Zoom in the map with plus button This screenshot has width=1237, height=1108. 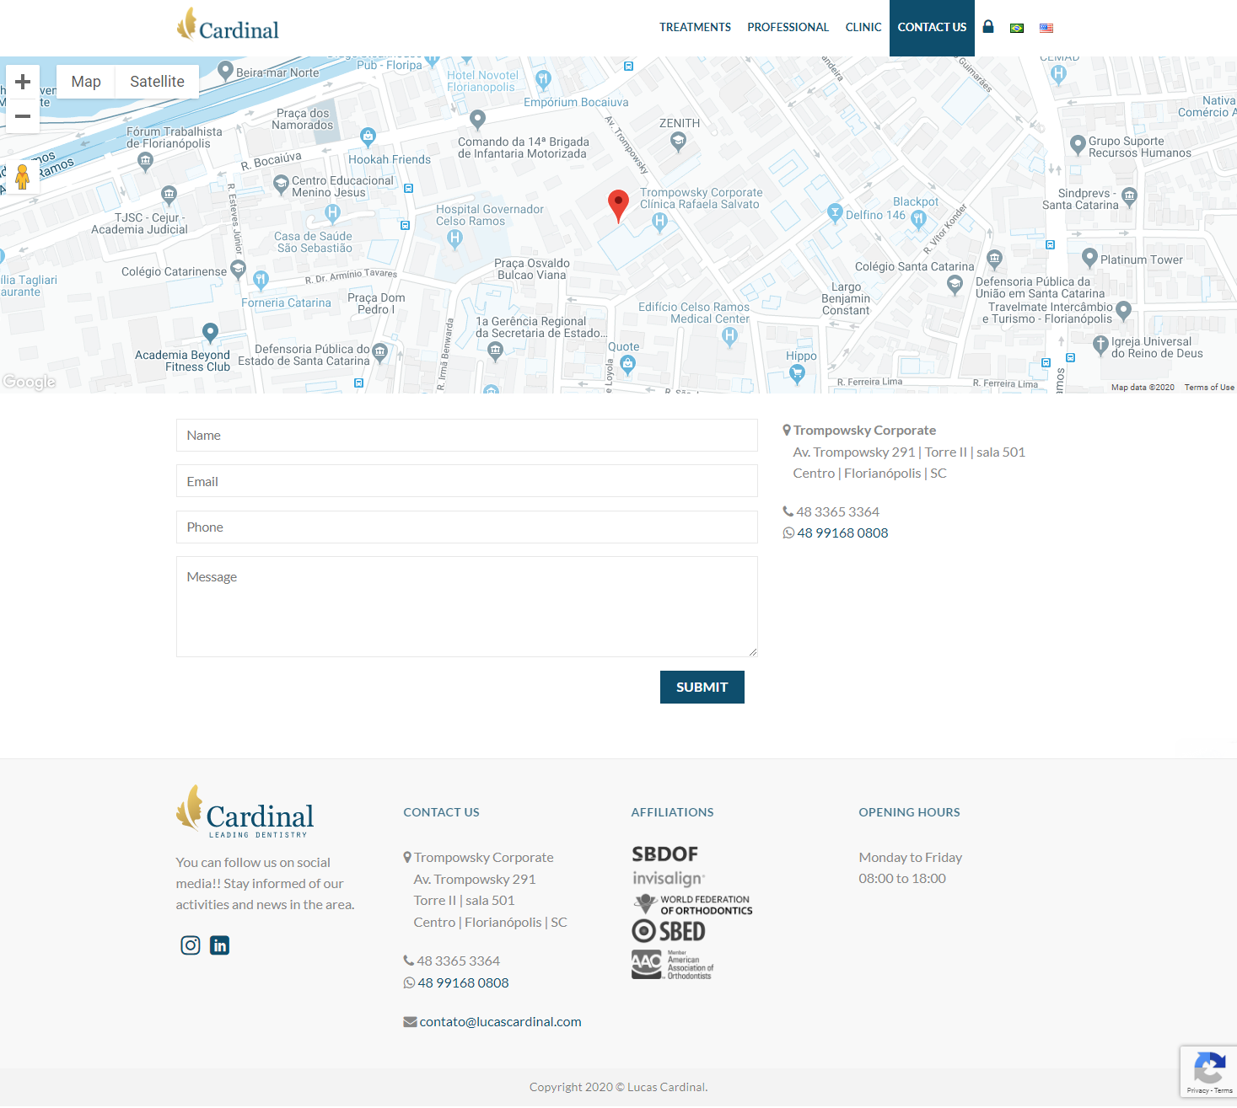23,82
